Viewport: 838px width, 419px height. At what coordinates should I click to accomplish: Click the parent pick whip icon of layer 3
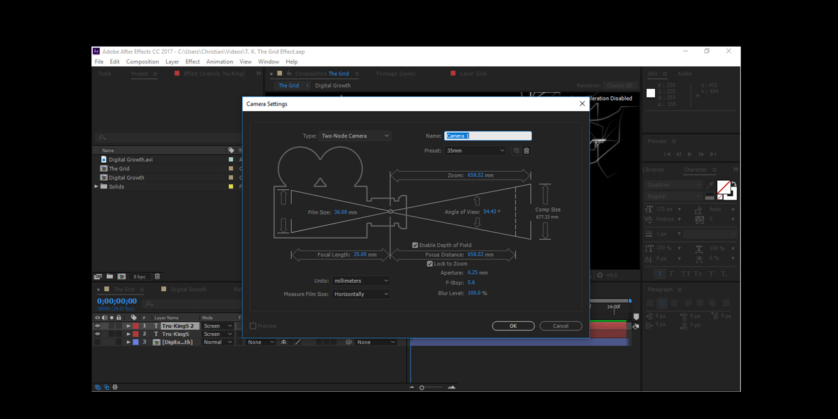[x=348, y=342]
